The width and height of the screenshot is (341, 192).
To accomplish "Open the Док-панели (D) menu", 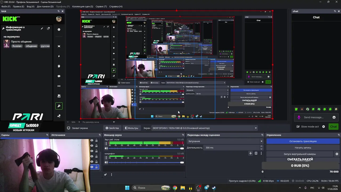I will 45,6.
